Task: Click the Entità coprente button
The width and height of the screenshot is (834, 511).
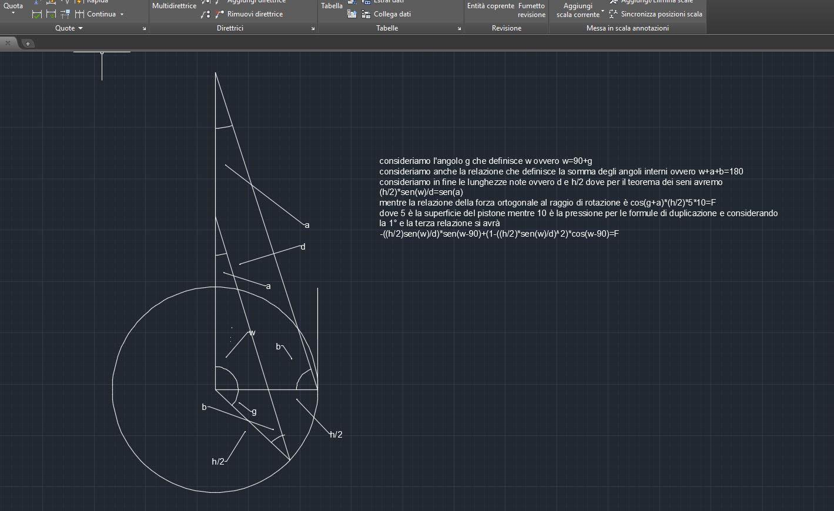Action: 490,6
